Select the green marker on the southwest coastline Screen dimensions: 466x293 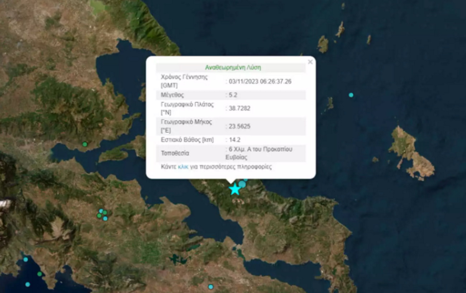point(39,274)
